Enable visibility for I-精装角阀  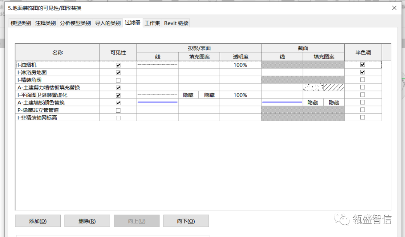pos(118,80)
